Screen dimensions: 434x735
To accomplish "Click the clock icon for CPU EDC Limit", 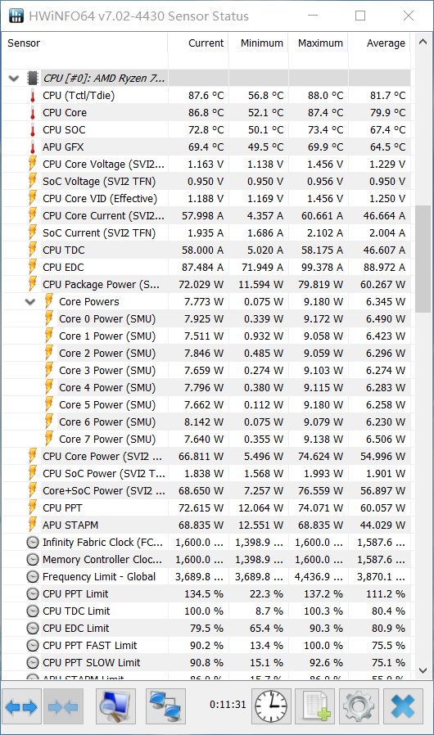I will pyautogui.click(x=33, y=629).
